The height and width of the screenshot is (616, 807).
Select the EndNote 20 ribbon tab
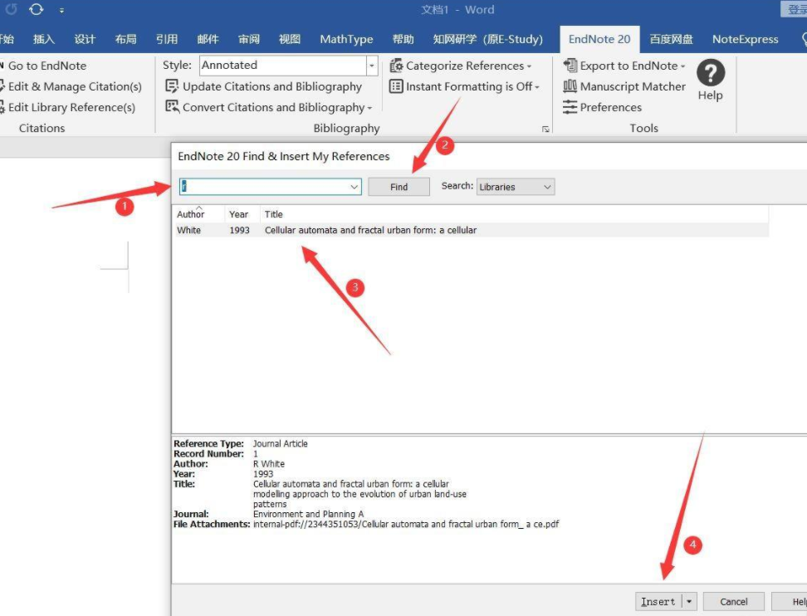pyautogui.click(x=599, y=39)
